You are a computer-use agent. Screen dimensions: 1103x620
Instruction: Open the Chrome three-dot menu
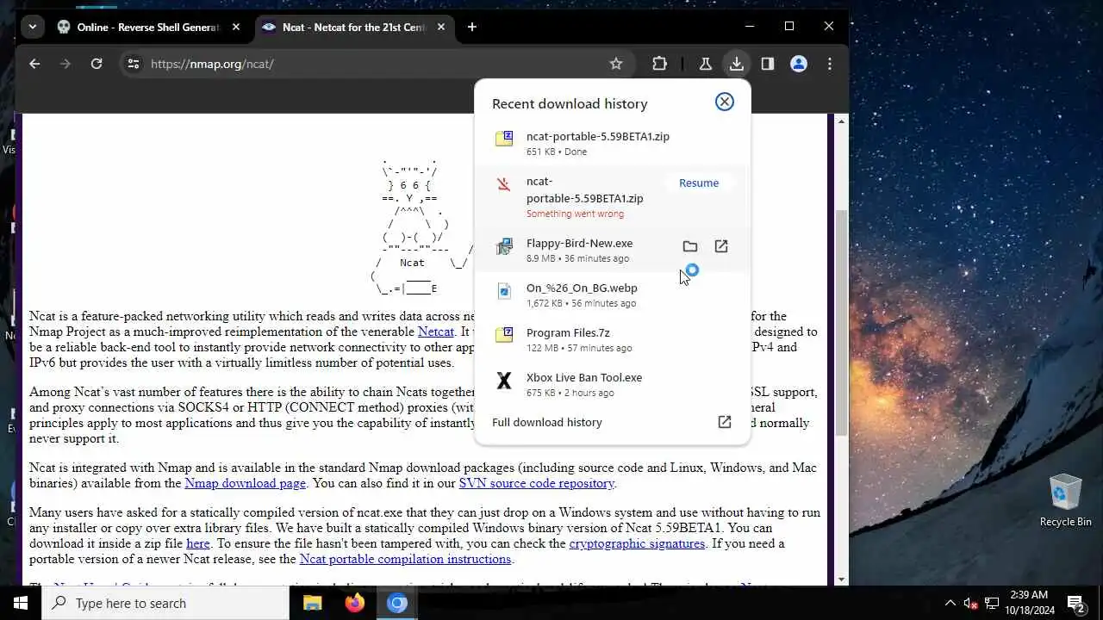tap(830, 64)
